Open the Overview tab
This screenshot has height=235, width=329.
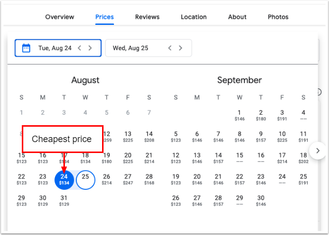tap(59, 17)
